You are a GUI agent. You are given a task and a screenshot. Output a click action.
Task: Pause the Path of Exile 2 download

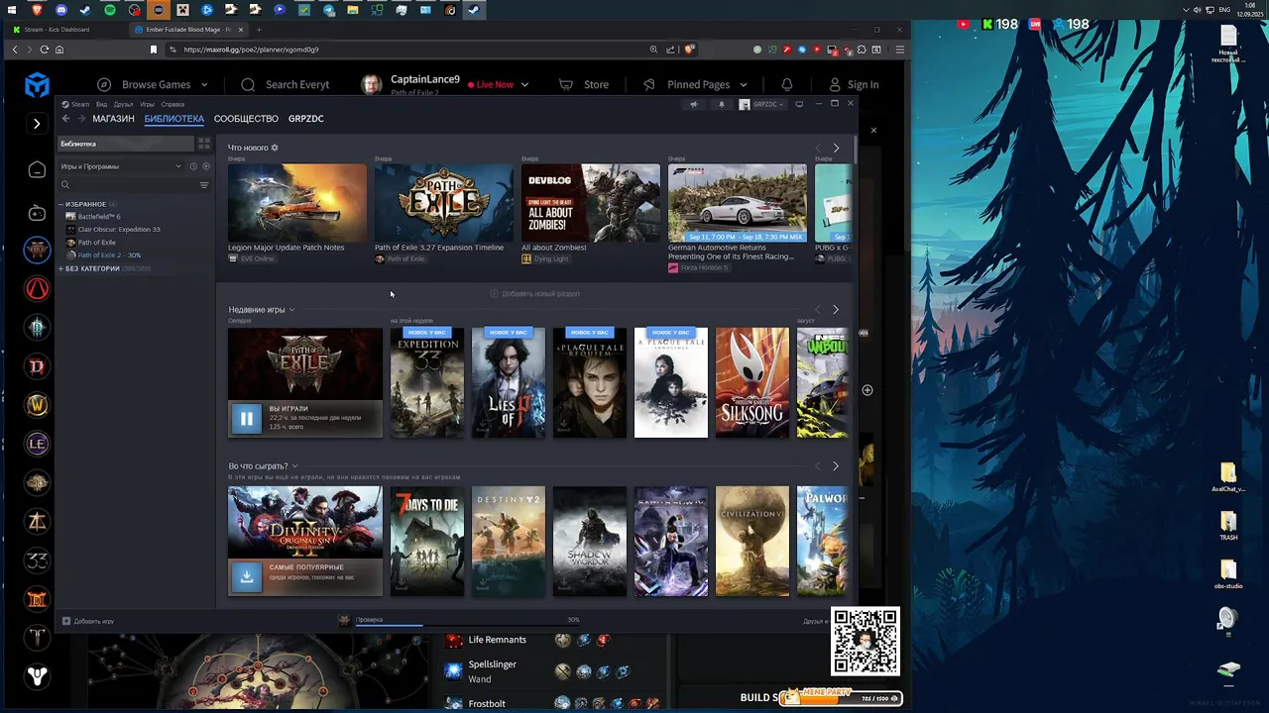point(246,418)
